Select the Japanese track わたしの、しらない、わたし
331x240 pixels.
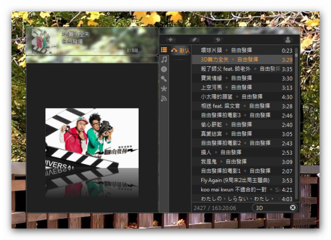coord(242,199)
